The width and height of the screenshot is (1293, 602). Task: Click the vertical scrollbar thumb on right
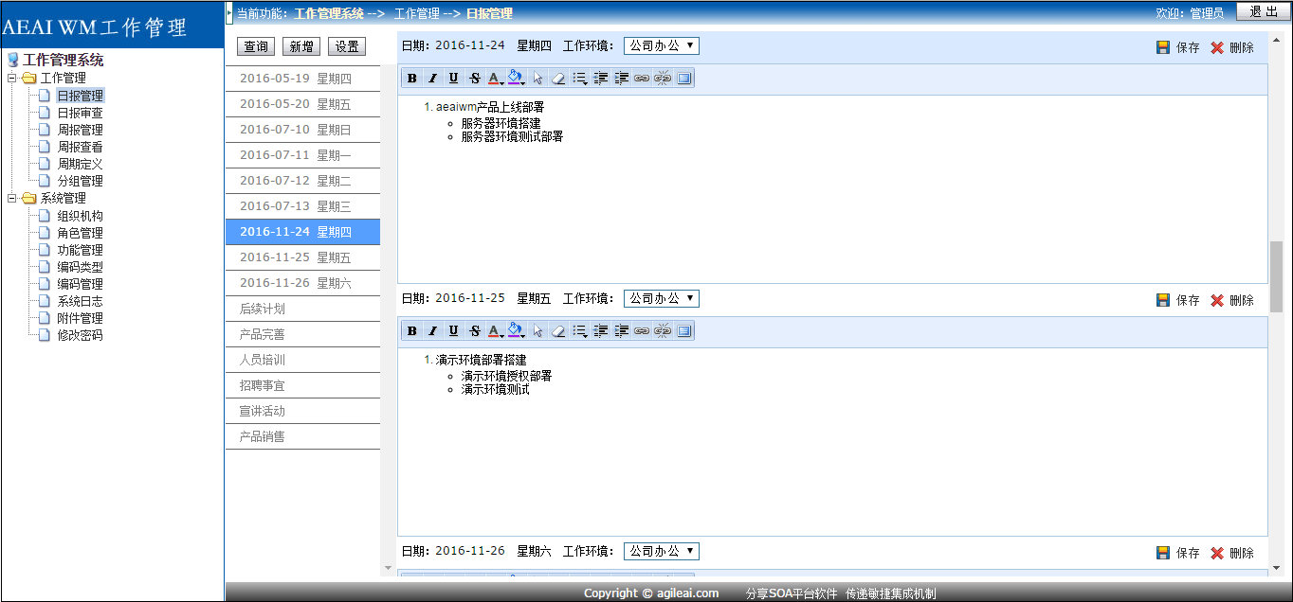click(1276, 277)
